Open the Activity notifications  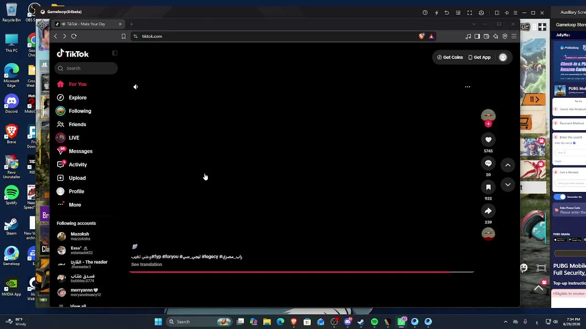[x=72, y=164]
